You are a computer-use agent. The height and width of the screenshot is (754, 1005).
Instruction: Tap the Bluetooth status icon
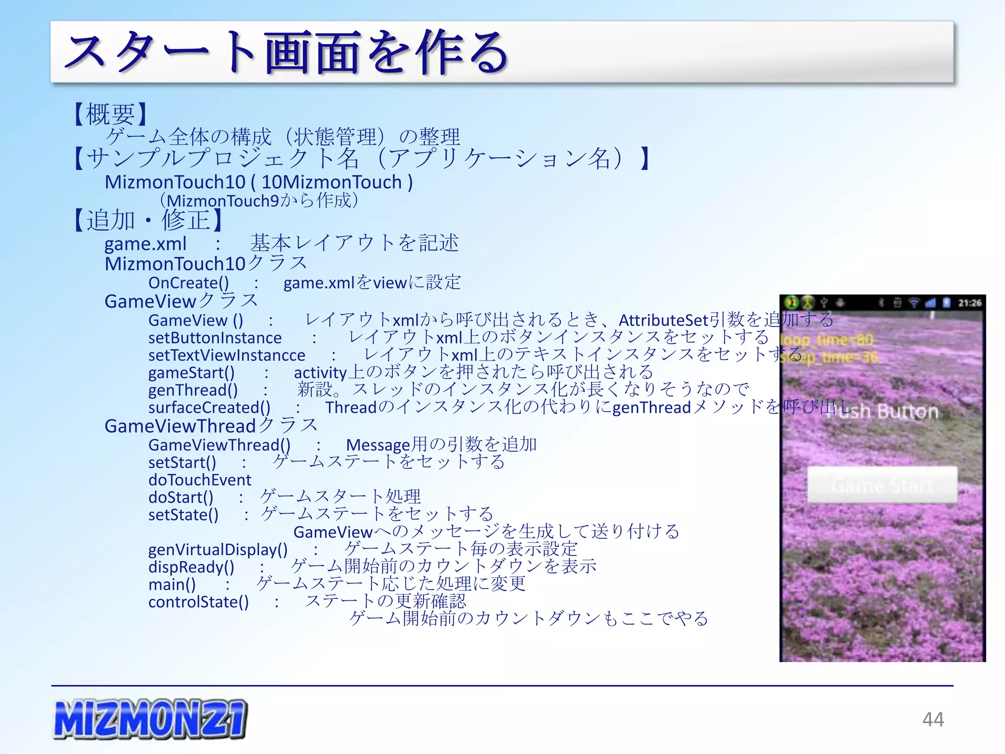(x=881, y=303)
